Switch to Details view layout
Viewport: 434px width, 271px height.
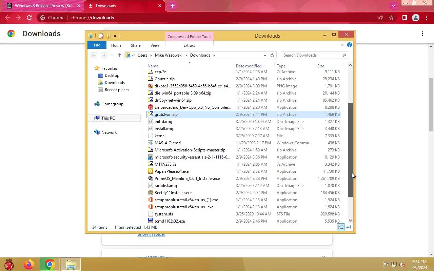click(341, 227)
